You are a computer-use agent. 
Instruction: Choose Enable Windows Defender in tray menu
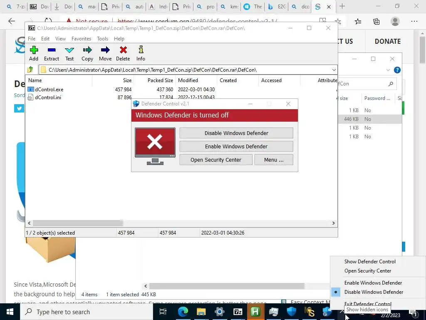click(373, 283)
